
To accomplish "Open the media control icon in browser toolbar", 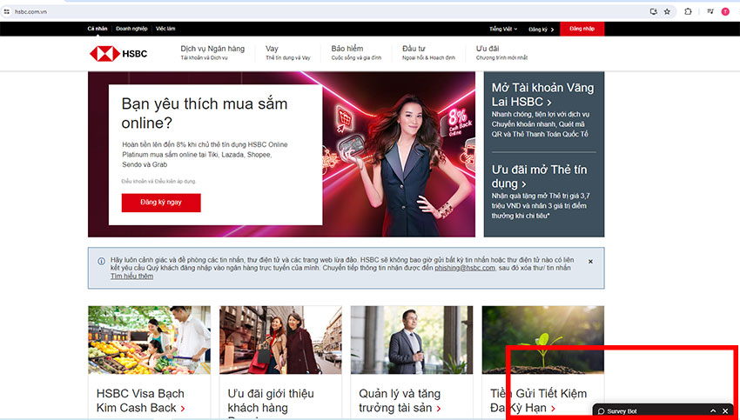I will coord(710,12).
